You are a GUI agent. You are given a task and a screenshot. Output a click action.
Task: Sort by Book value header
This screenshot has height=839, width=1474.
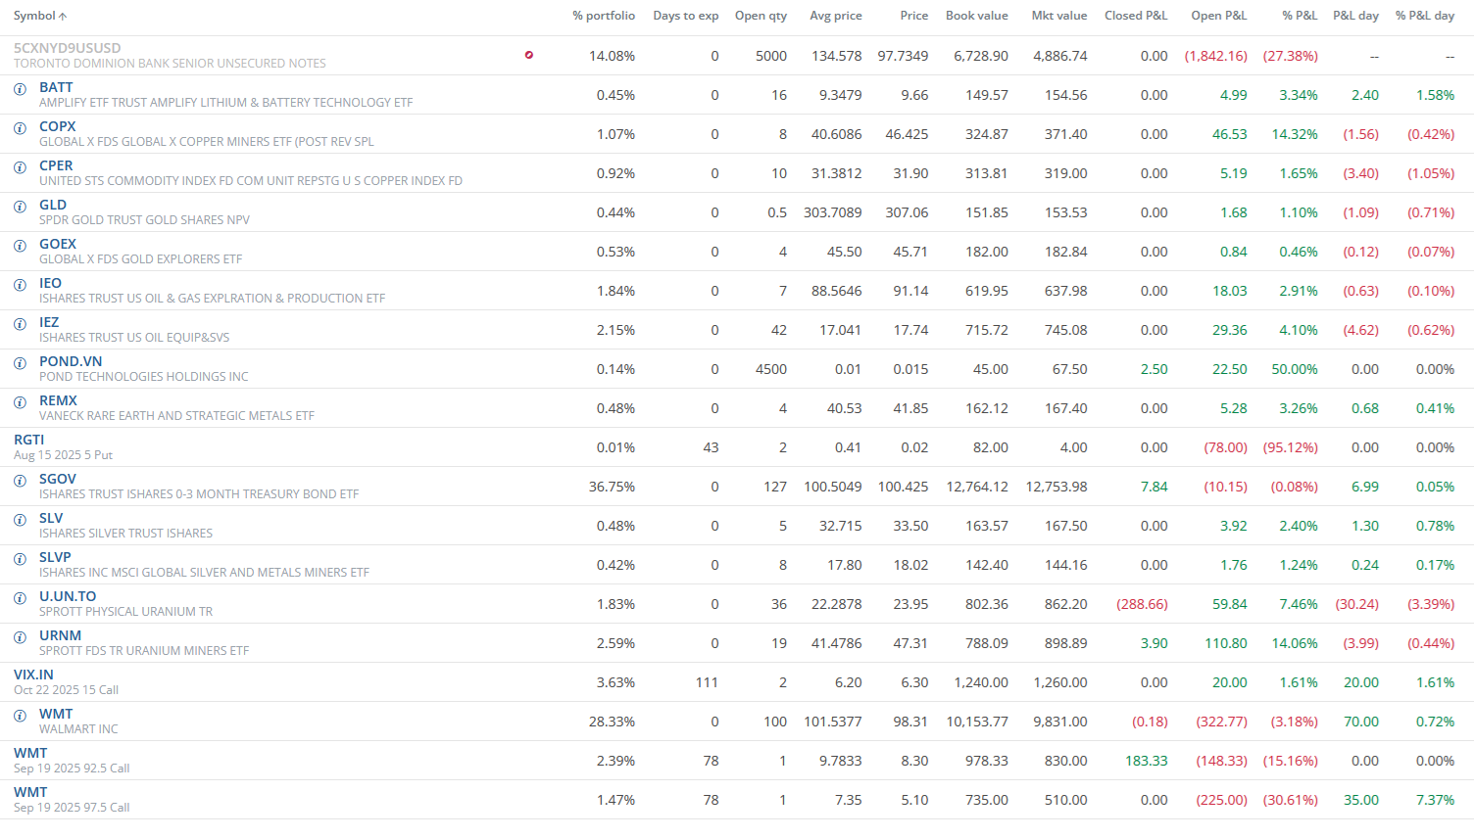pos(977,16)
